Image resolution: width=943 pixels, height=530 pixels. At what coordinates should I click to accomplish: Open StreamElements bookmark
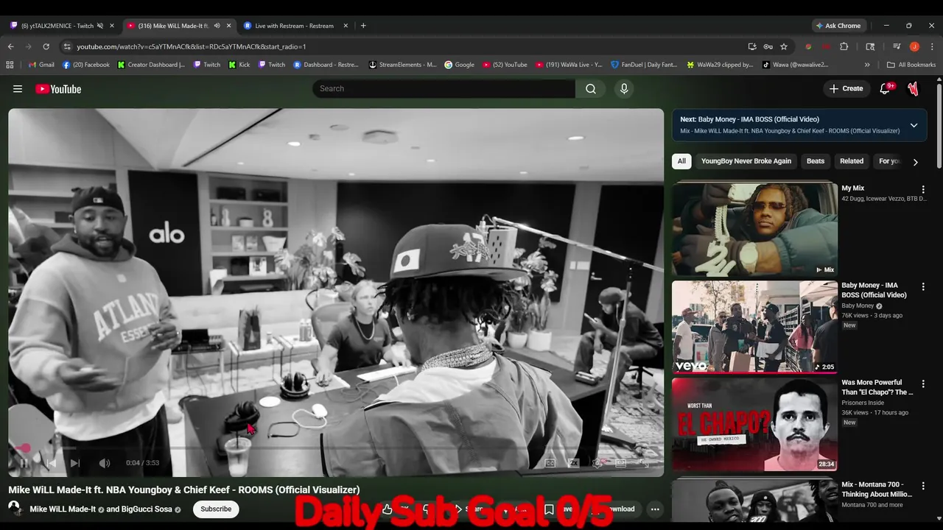point(403,65)
